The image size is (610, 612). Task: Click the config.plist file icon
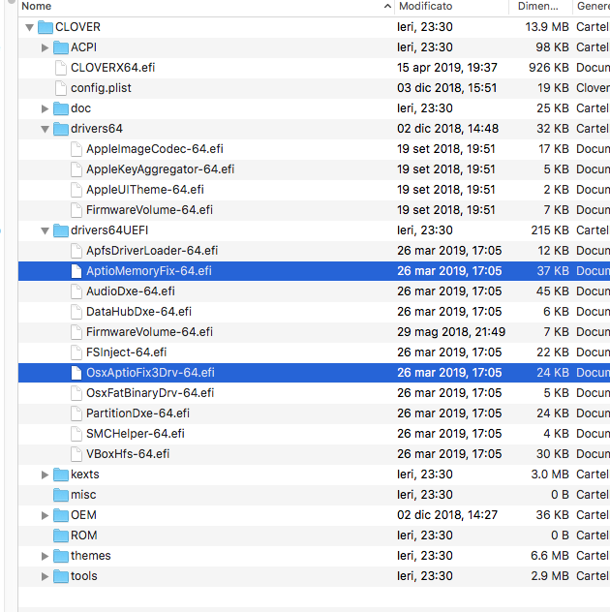(x=61, y=88)
